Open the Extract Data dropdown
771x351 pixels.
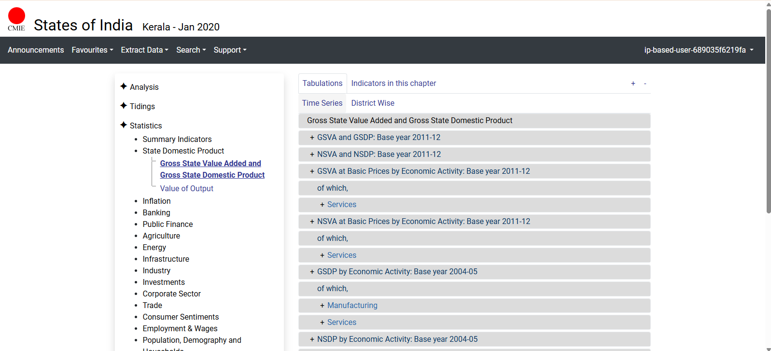click(144, 50)
